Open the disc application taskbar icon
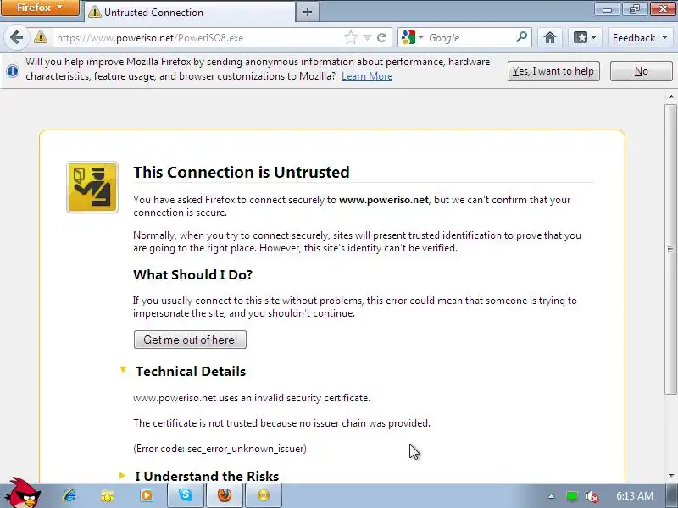This screenshot has width=678, height=508. click(x=264, y=495)
